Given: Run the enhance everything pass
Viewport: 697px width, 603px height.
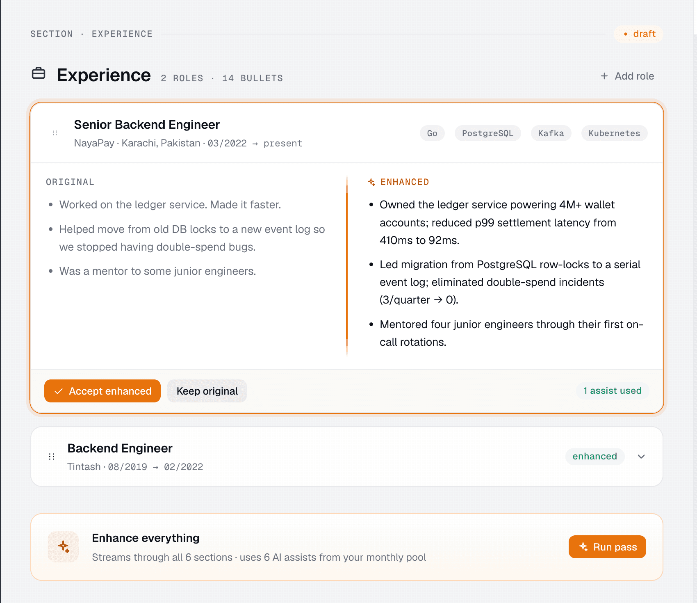Looking at the screenshot, I should coord(607,547).
